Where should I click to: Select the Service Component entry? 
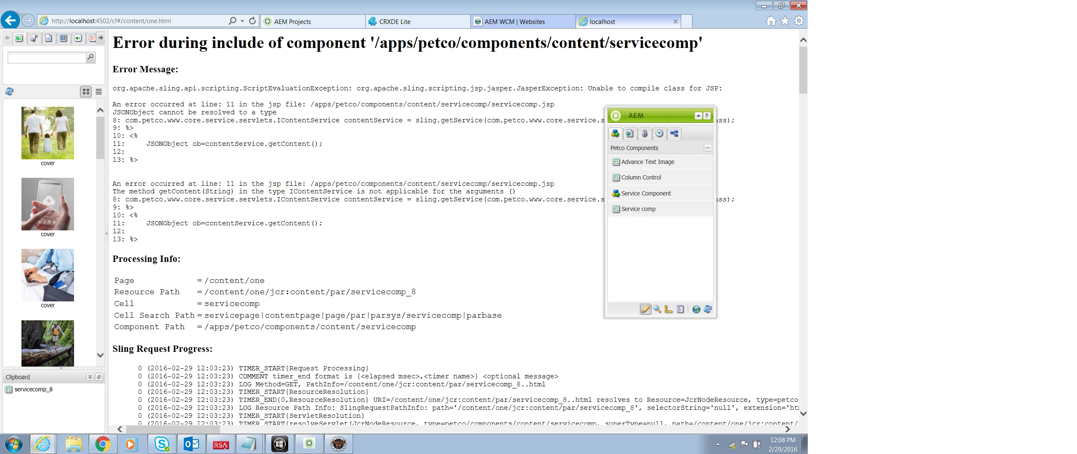(x=646, y=193)
